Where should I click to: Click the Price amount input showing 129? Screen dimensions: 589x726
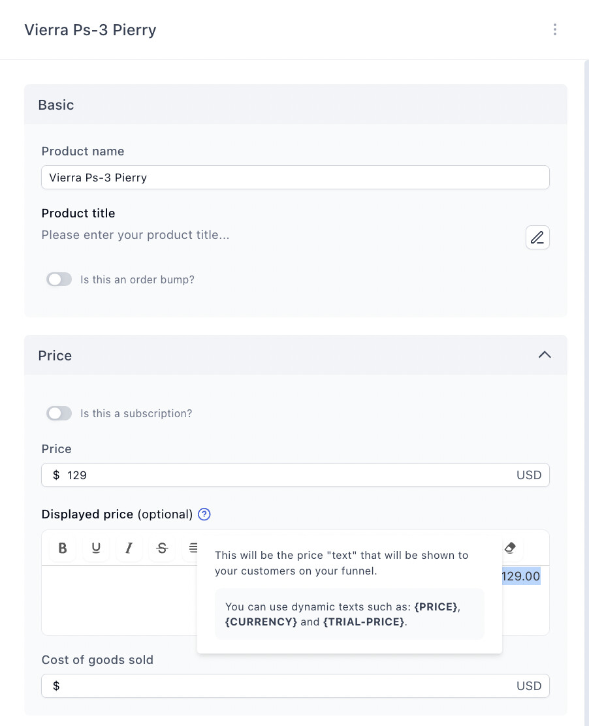[287, 475]
